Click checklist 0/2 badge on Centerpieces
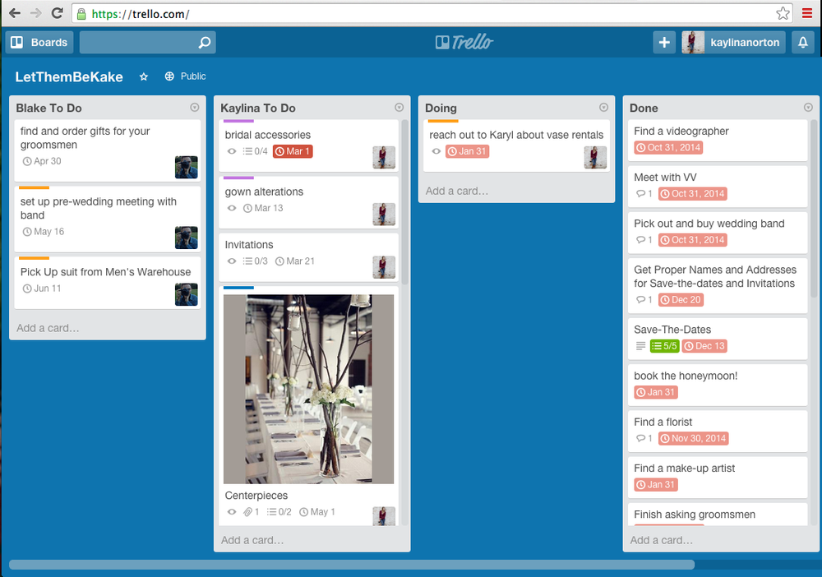This screenshot has height=577, width=822. point(279,512)
